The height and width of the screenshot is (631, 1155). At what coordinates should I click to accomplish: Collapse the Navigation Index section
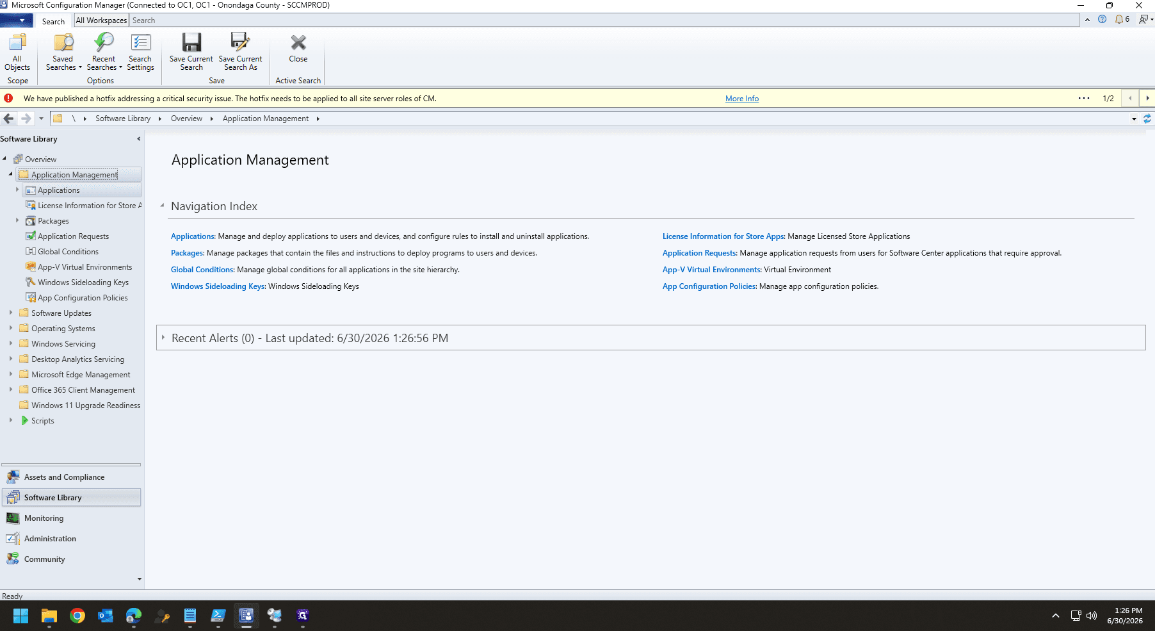[x=162, y=206]
